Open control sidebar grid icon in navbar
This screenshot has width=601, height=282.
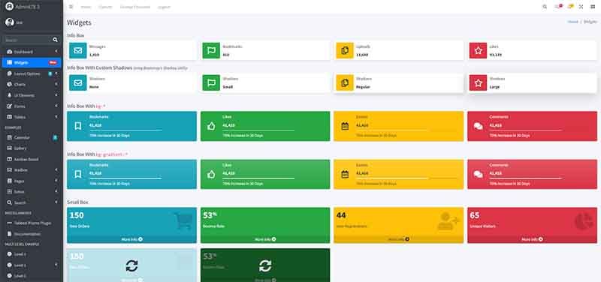[593, 7]
